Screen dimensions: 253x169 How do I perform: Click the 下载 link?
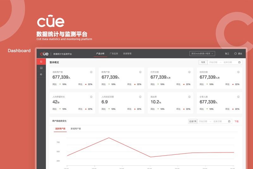point(236,121)
